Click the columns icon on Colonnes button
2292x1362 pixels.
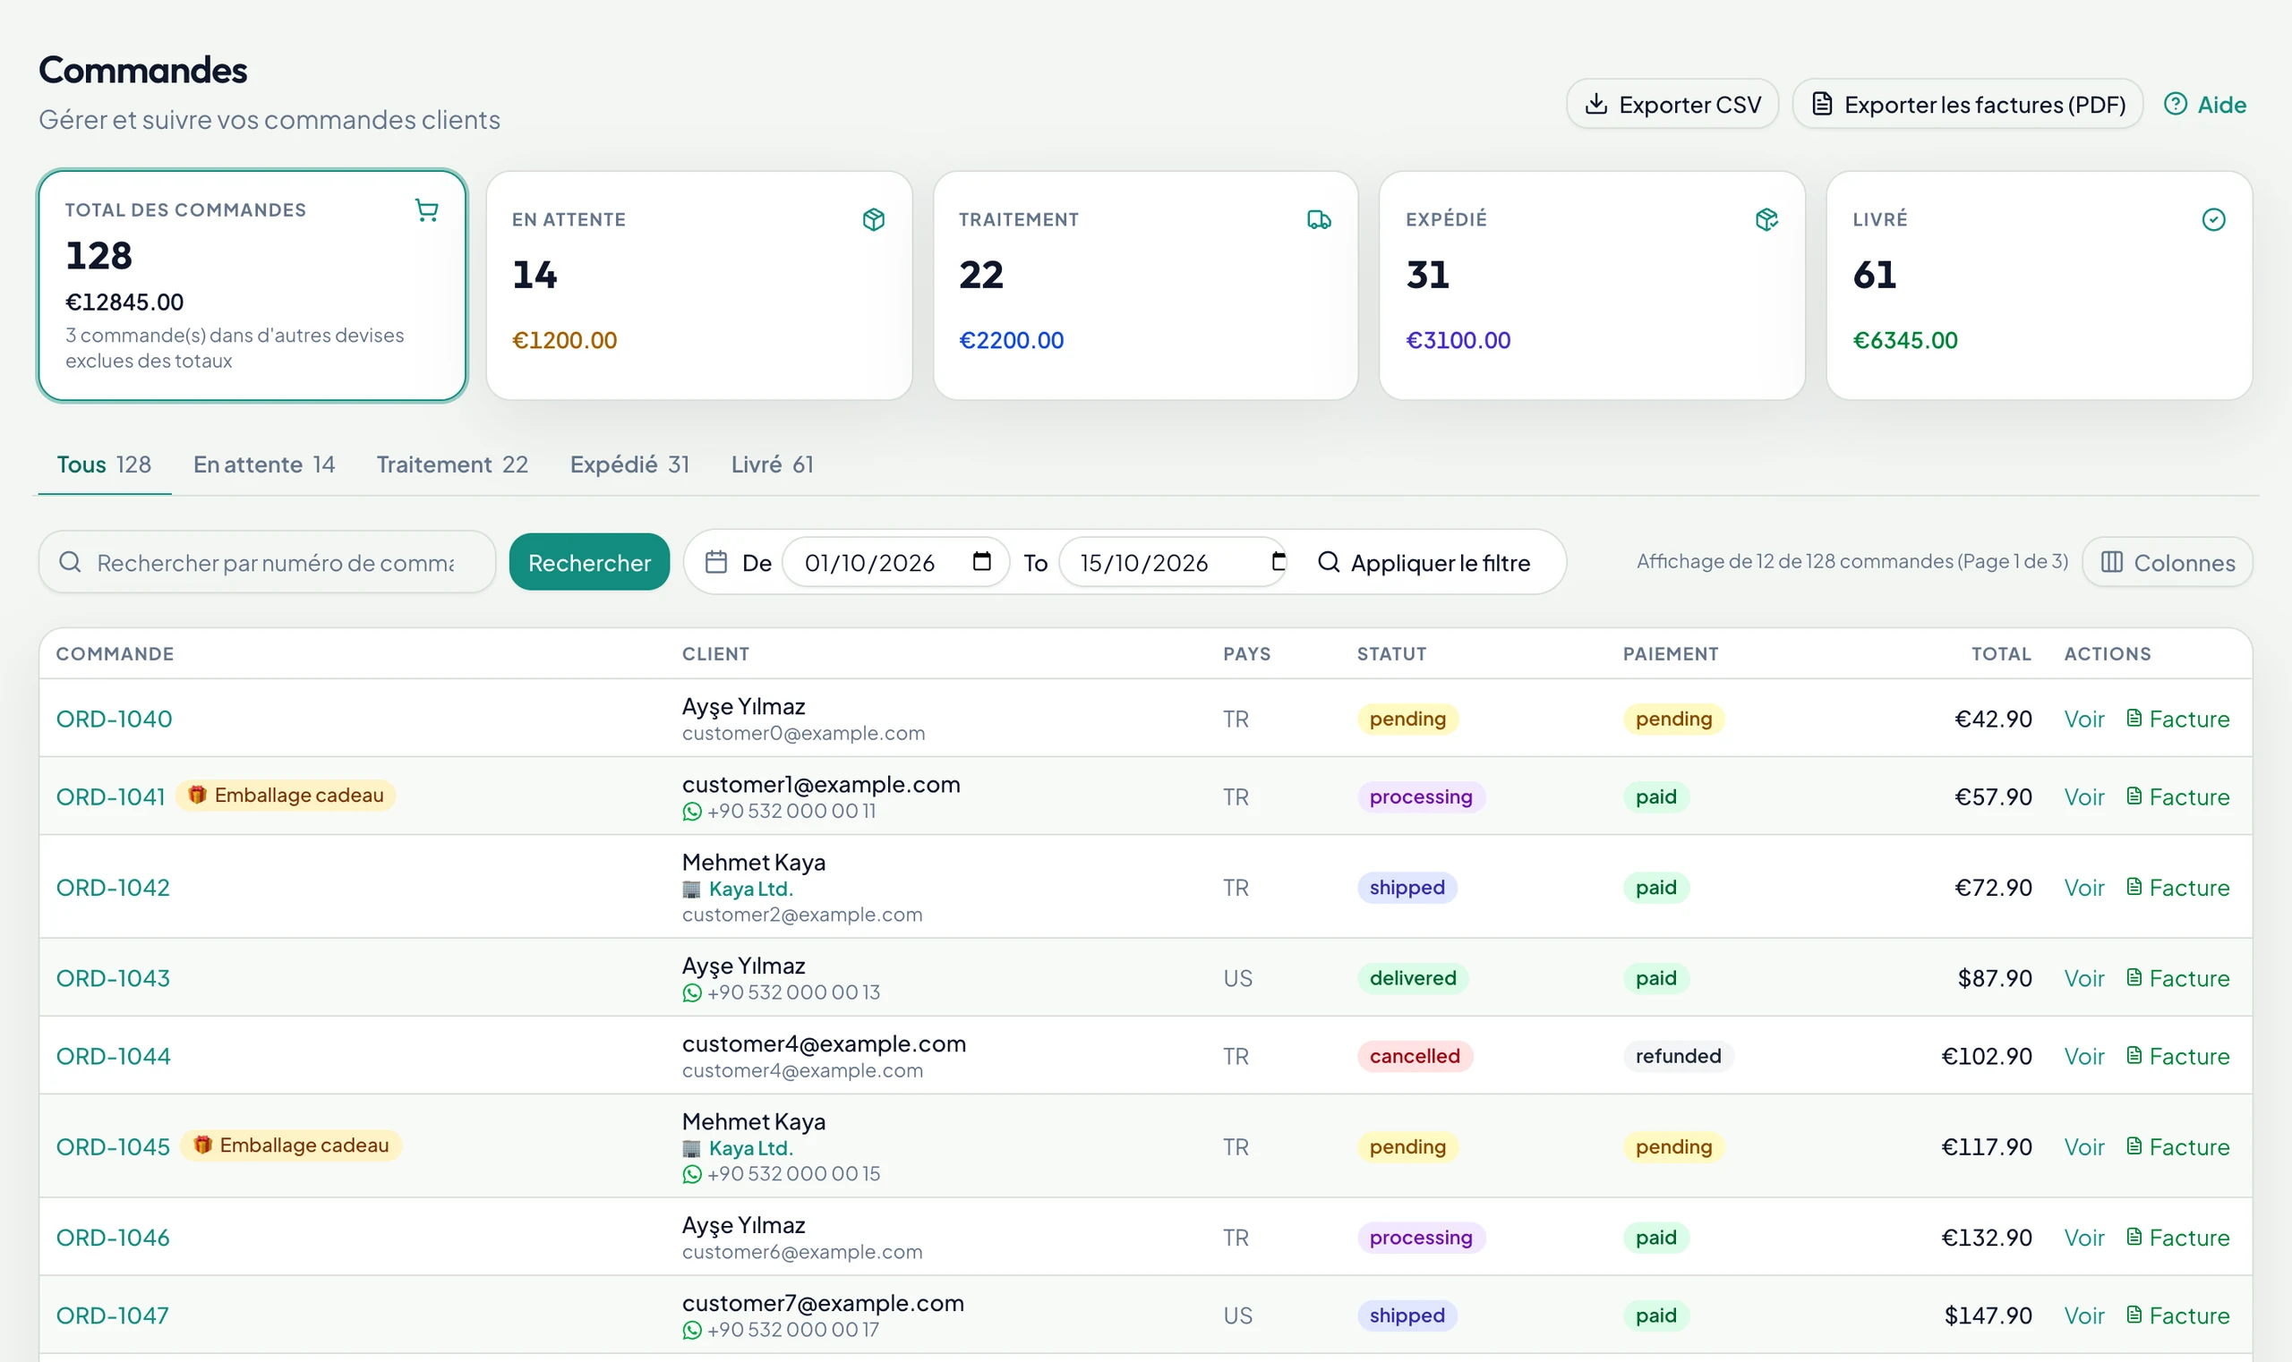click(x=2111, y=562)
